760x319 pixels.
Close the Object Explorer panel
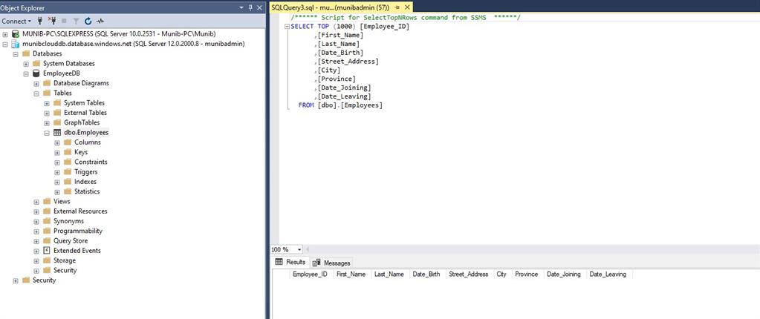[x=259, y=7]
